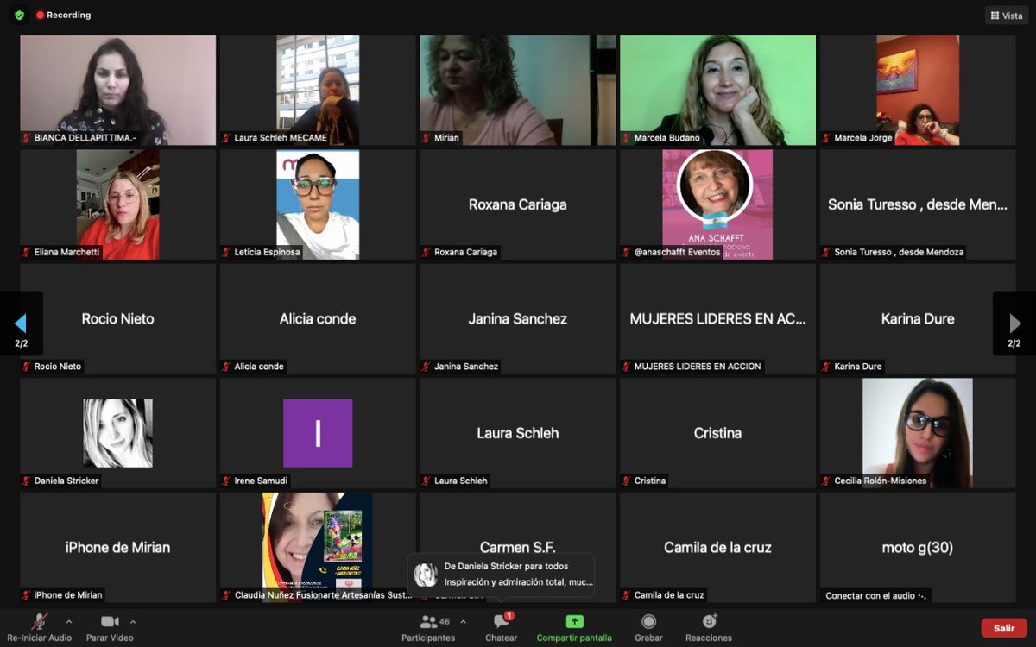1036x647 pixels.
Task: Leave the meeting with Salir
Action: [1004, 628]
